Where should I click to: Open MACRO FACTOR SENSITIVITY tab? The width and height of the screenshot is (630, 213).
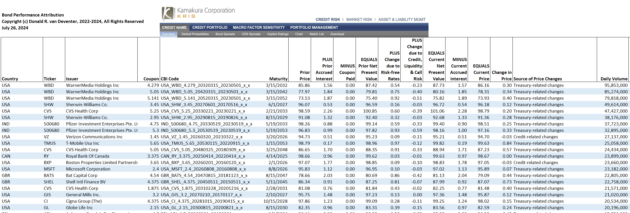tap(259, 28)
